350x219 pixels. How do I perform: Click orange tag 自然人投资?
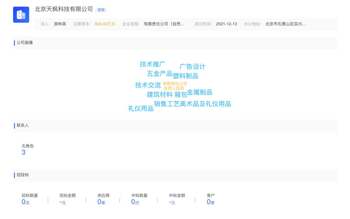pyautogui.click(x=174, y=89)
